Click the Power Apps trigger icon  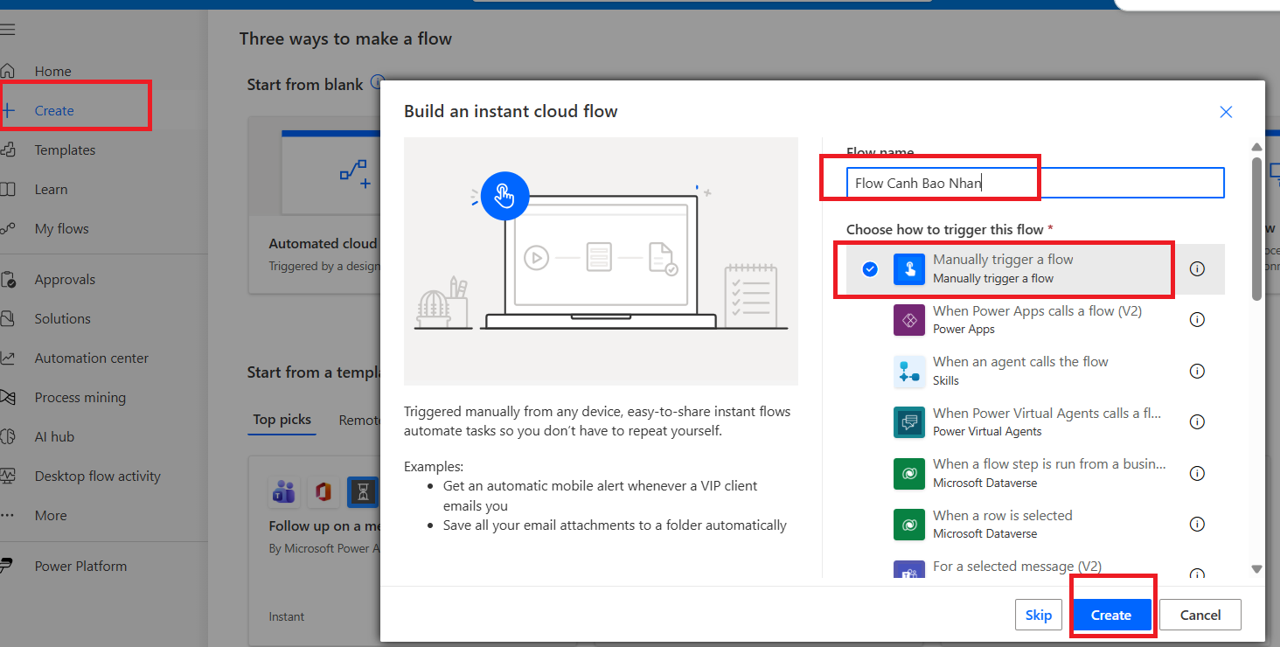tap(908, 320)
